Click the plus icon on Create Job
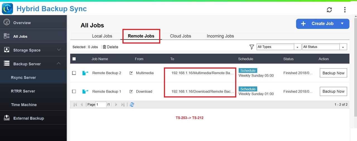This screenshot has width=357, height=141. tap(303, 24)
